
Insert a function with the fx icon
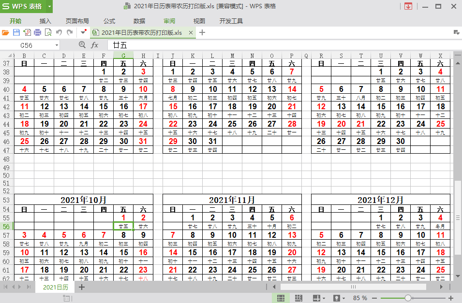(x=94, y=44)
